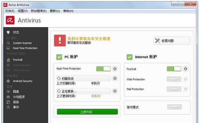Viewport: 199px width, 123px height.
Task: Open System Scanner magnifier icon
Action: click(x=8, y=43)
